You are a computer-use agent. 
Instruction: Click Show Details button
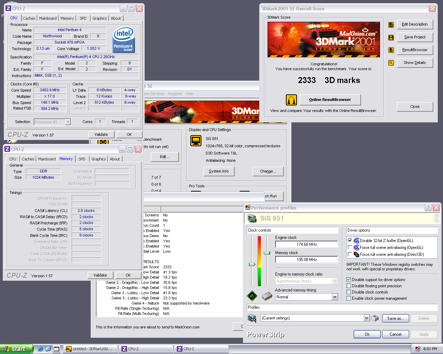point(415,63)
